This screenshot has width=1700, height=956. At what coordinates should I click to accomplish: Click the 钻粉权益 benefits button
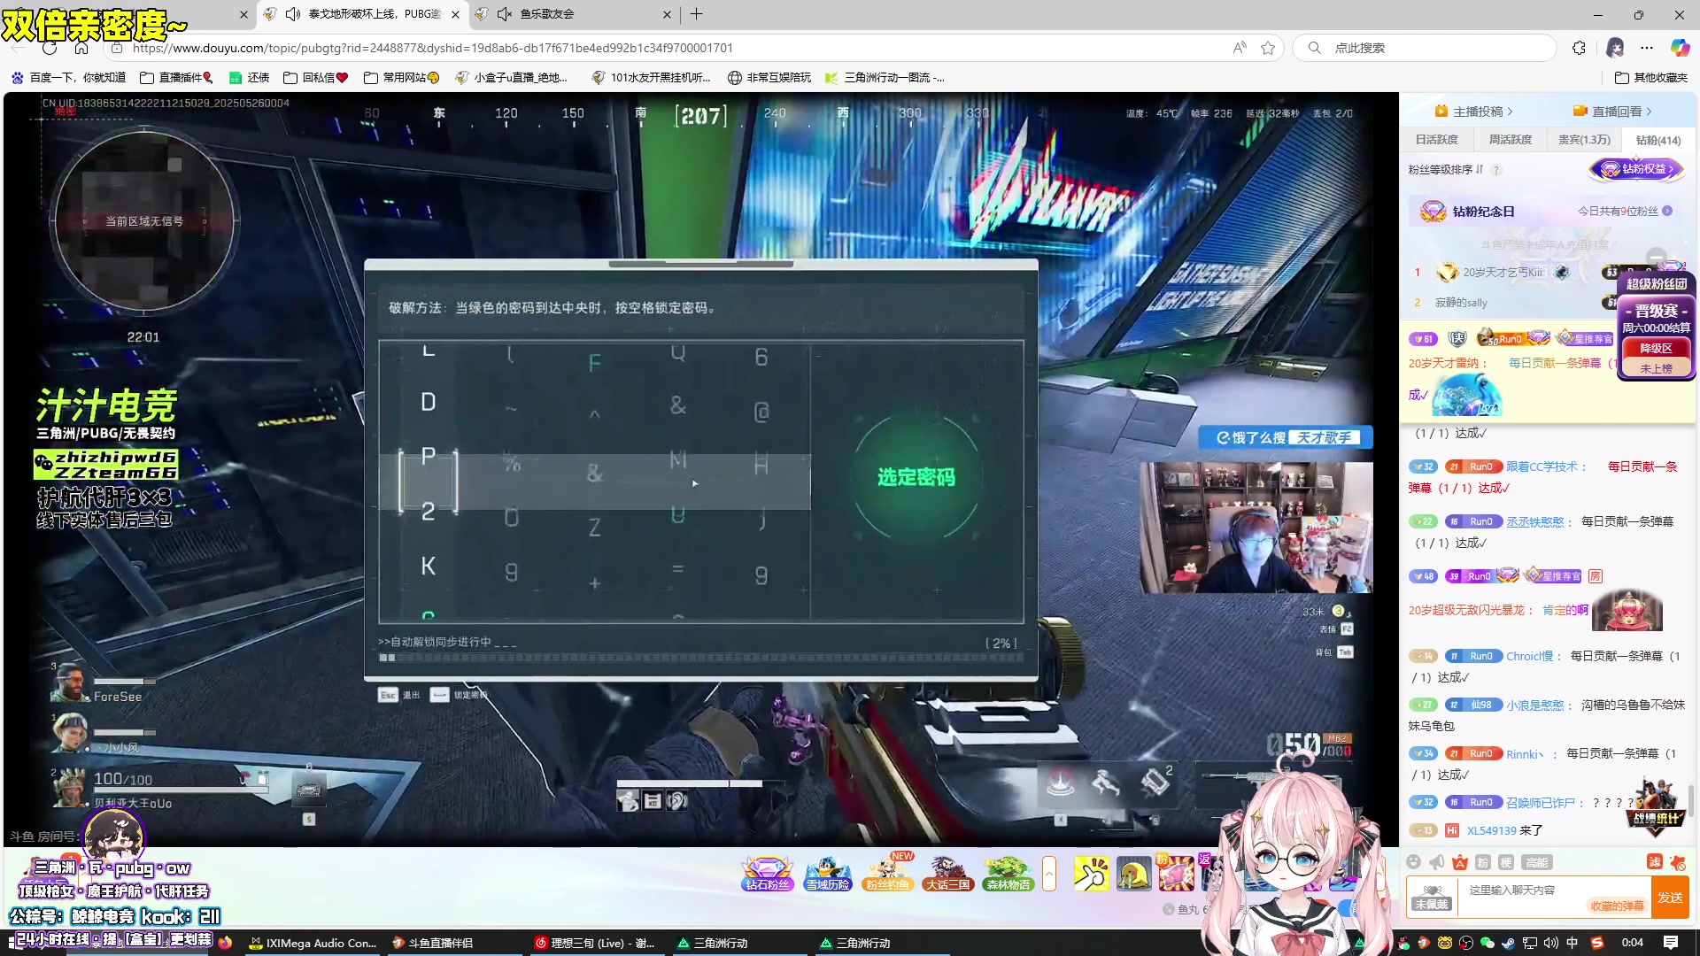(x=1637, y=169)
